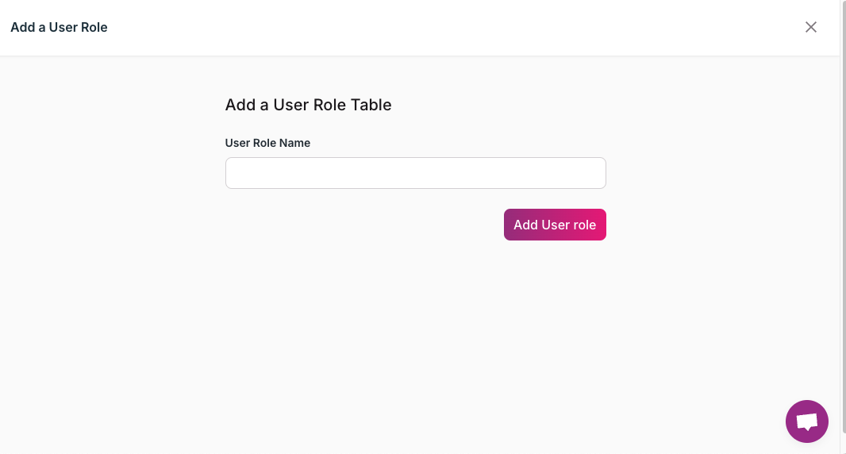Submit the form with Add User role

(554, 225)
